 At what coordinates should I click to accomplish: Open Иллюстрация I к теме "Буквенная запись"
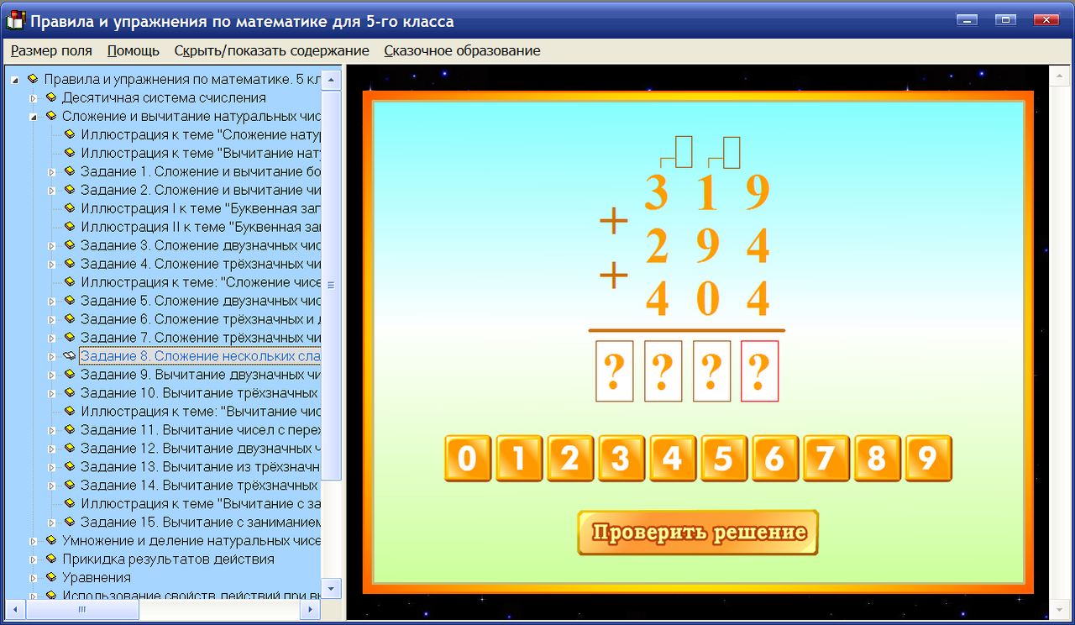coord(201,208)
